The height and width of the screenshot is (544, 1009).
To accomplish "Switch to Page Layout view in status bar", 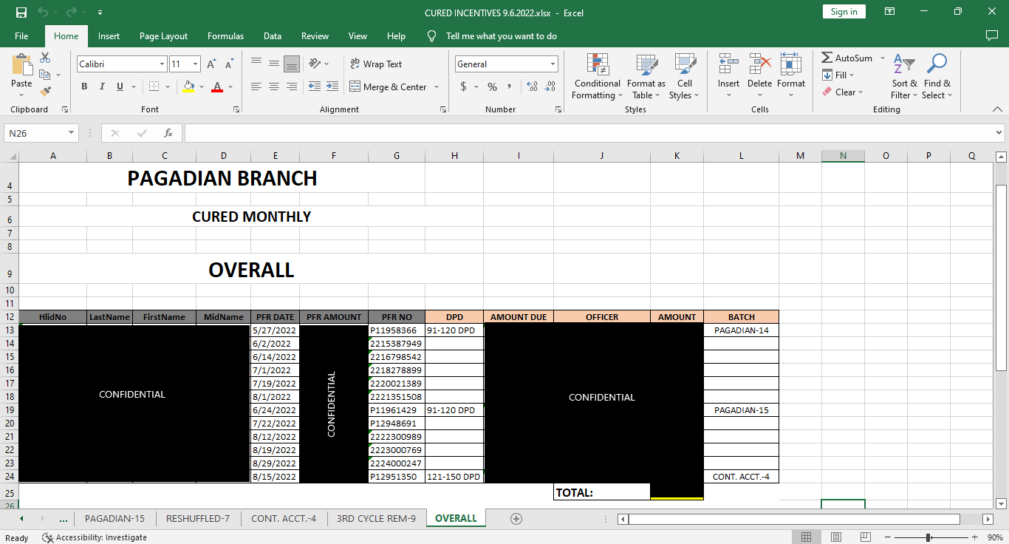I will click(836, 537).
